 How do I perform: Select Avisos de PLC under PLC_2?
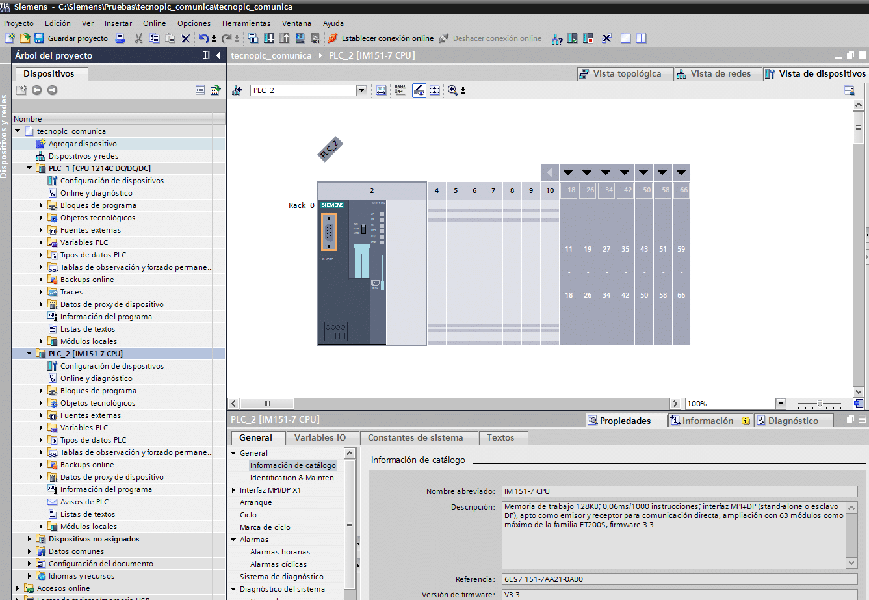[84, 502]
